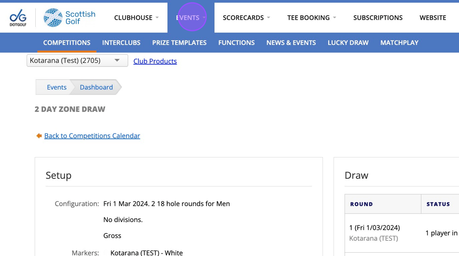Click the 'Gross' text
This screenshot has height=256, width=459.
pyautogui.click(x=112, y=236)
